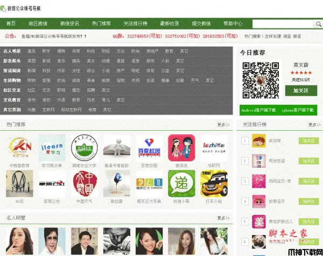
Task: Click the 莫文蔚 QR code image
Action: [261, 80]
